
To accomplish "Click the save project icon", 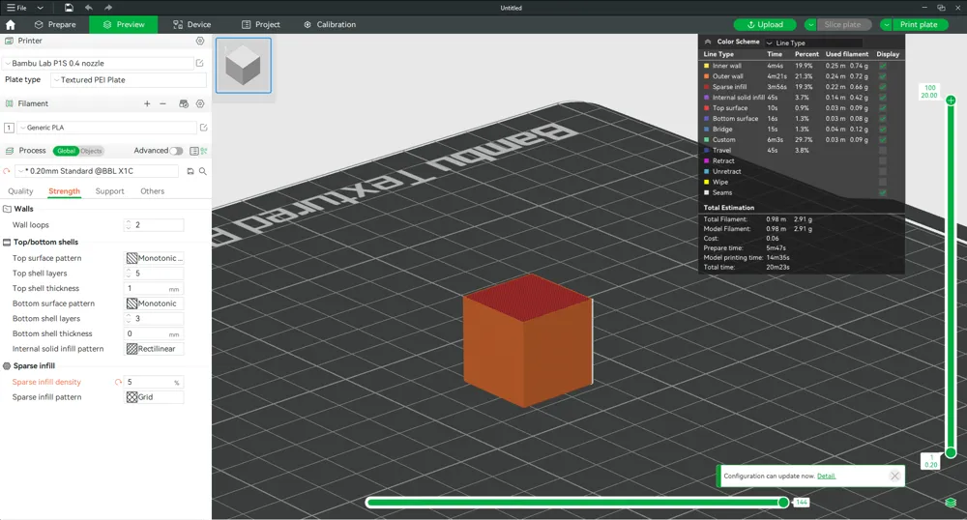I will [69, 8].
